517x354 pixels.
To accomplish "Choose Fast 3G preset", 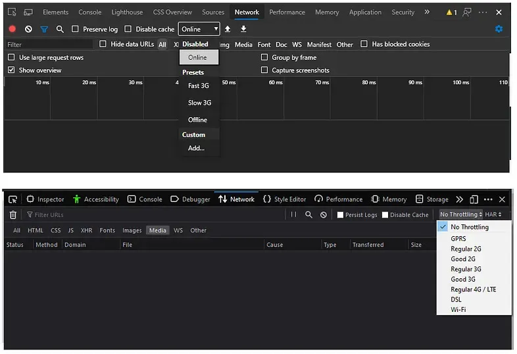I will tap(199, 86).
